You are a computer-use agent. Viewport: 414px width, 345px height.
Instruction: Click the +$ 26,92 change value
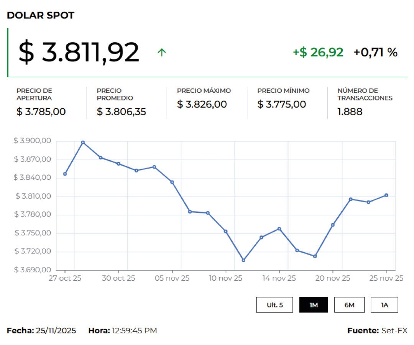[x=318, y=52]
